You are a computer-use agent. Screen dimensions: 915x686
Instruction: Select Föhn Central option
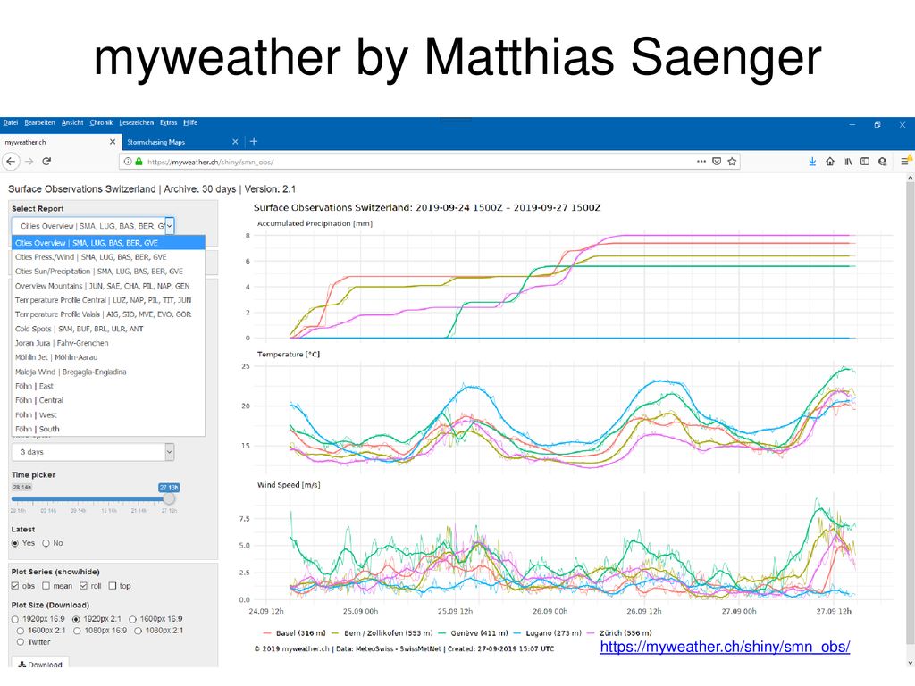[x=108, y=400]
